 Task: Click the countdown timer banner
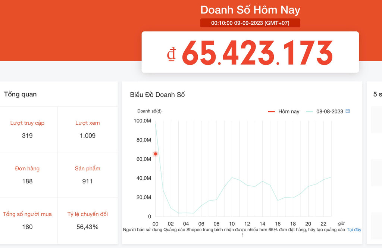250,23
